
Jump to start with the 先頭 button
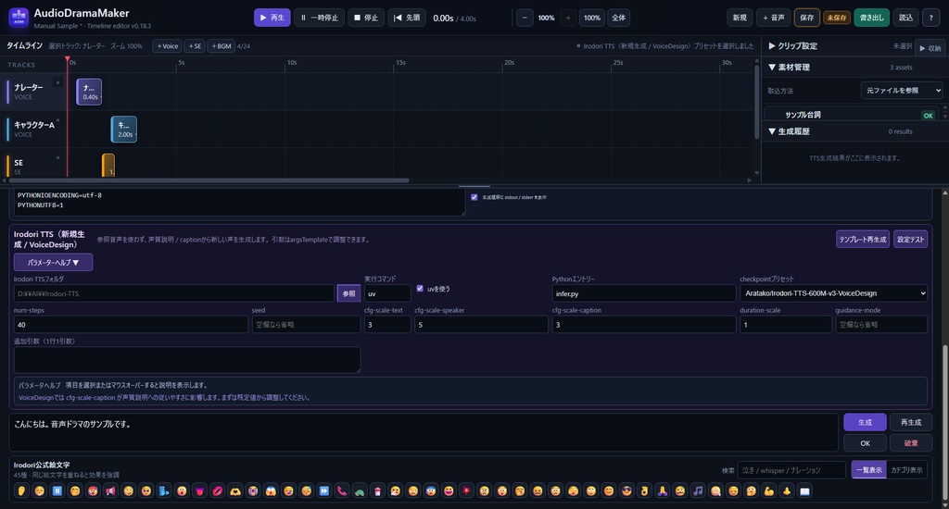tap(407, 18)
